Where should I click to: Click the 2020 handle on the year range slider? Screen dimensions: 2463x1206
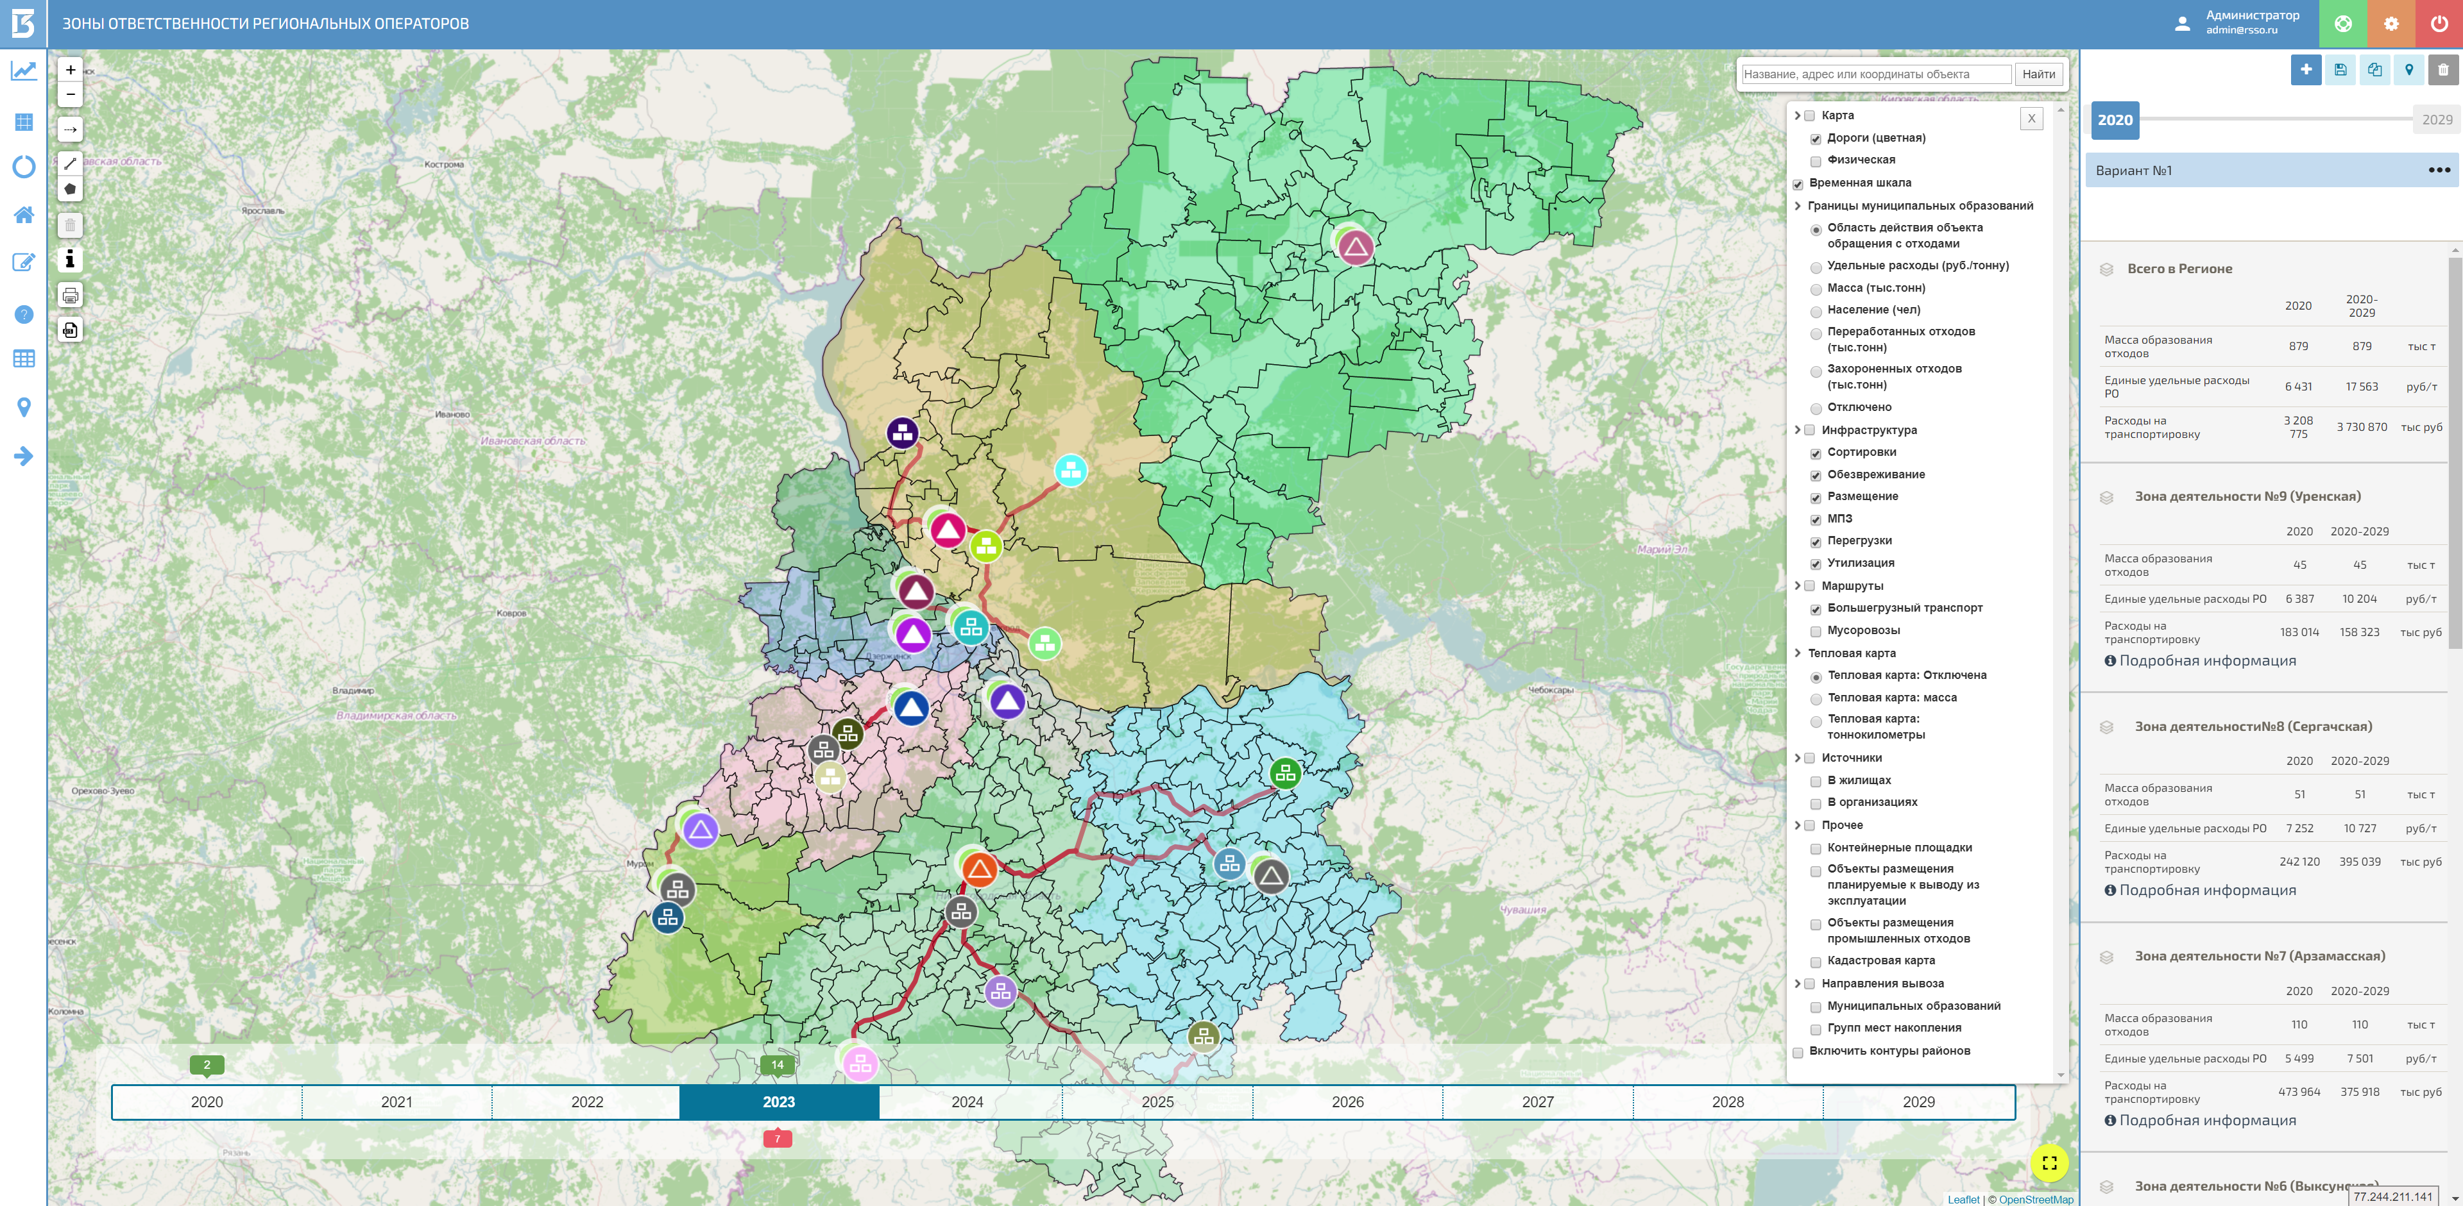click(2114, 121)
